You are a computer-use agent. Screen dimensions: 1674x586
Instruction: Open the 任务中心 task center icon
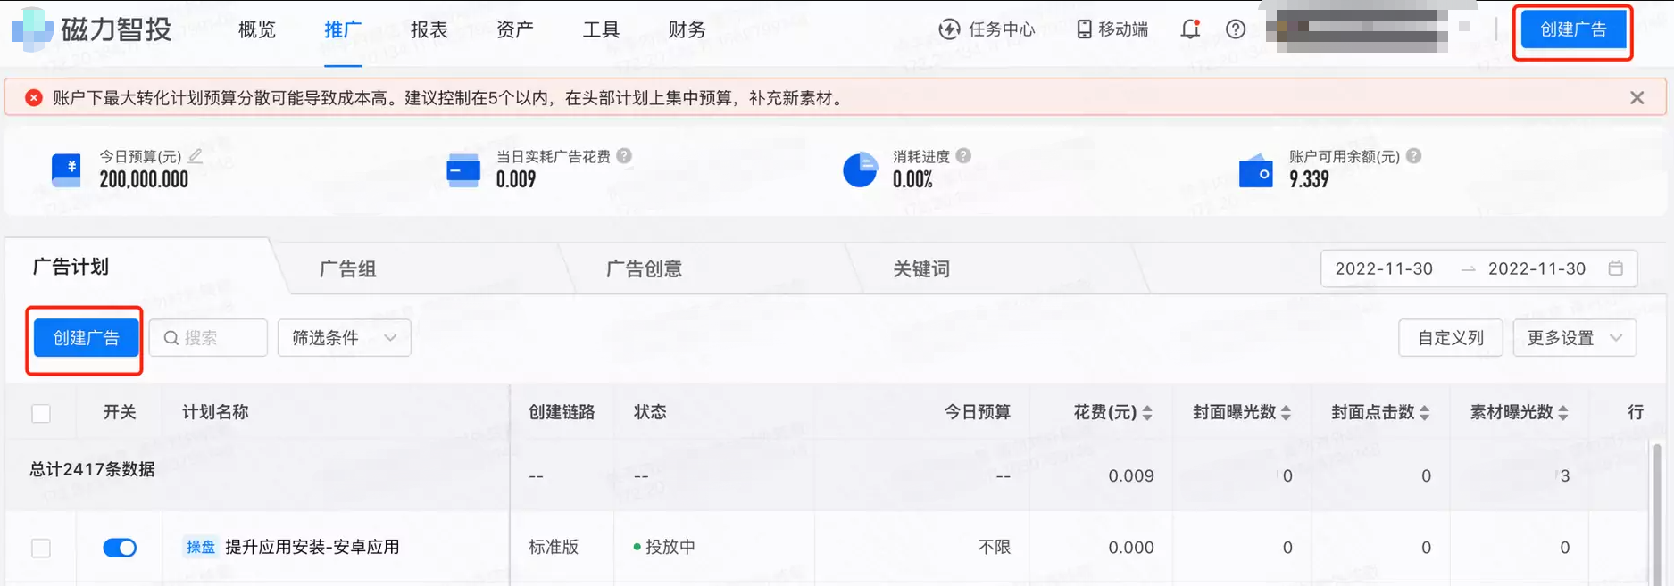(948, 29)
